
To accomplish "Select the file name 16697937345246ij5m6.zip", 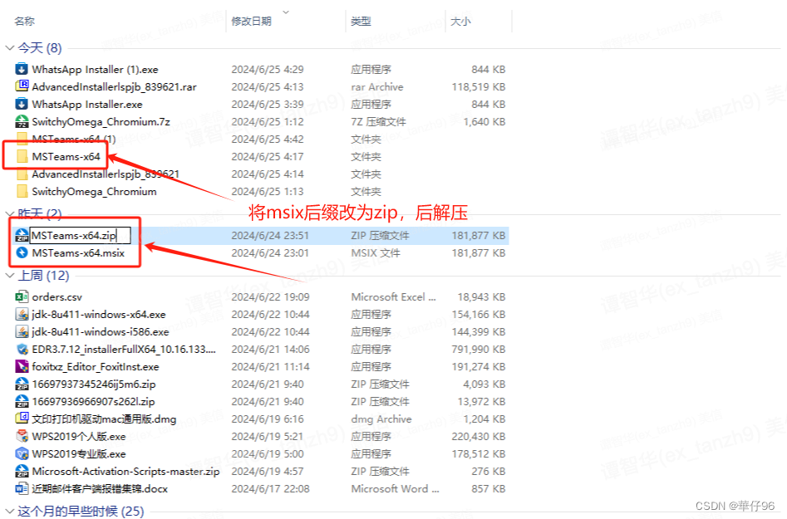I will point(93,384).
